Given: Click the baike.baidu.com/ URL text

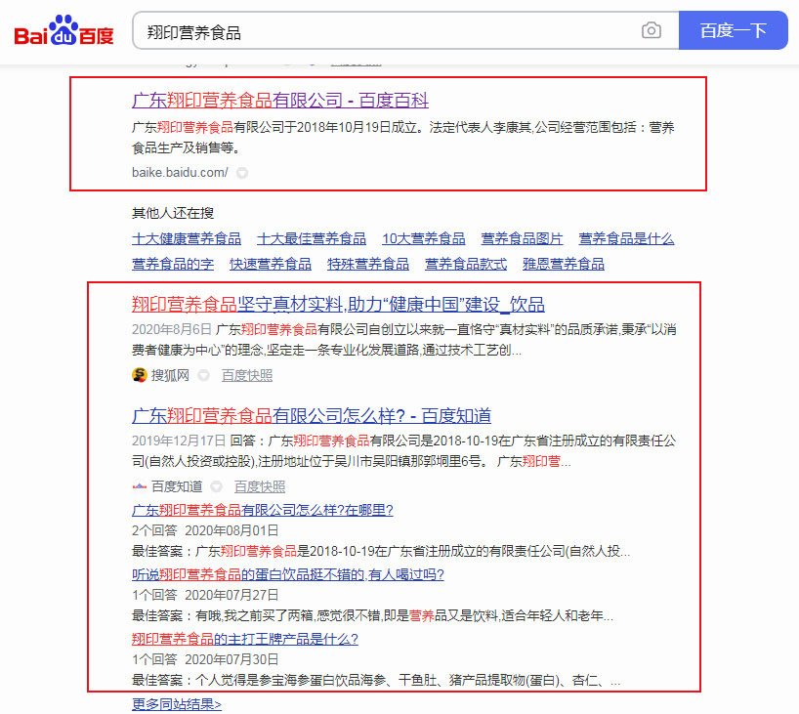Looking at the screenshot, I should (180, 173).
